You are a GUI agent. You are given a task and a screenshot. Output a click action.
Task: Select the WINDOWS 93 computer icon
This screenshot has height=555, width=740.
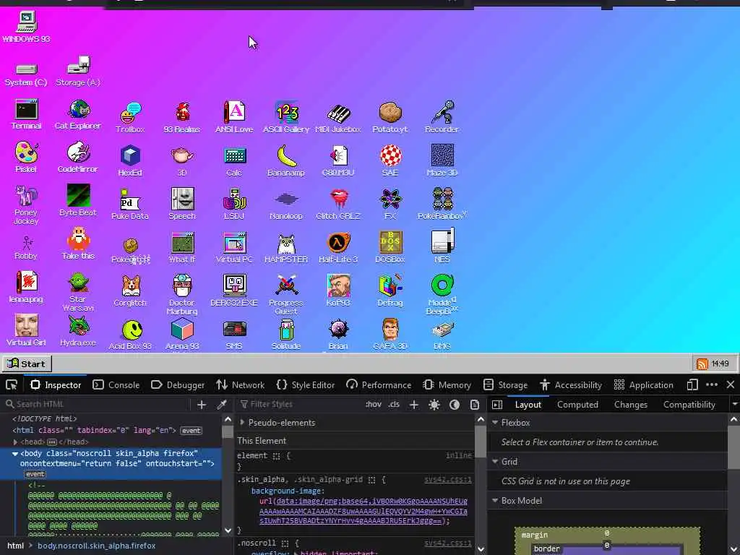pyautogui.click(x=26, y=27)
